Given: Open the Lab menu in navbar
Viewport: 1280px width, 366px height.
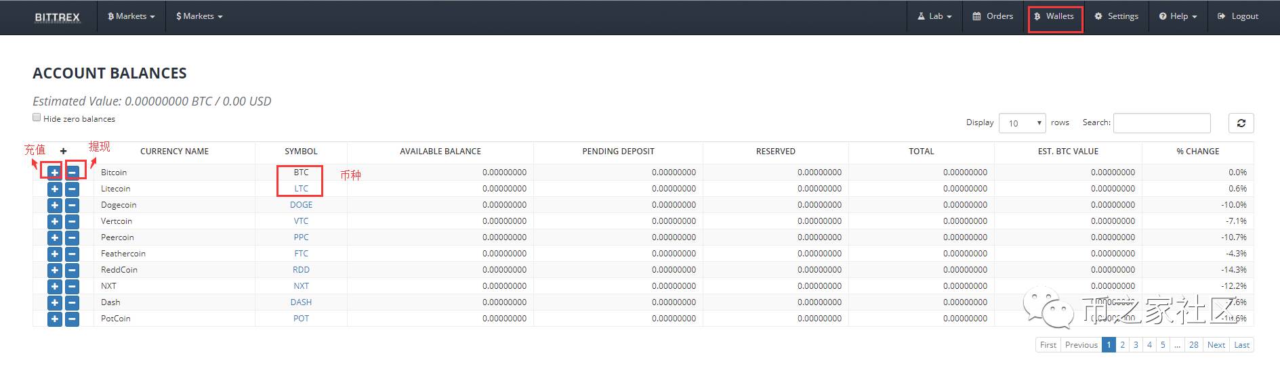Looking at the screenshot, I should [935, 16].
